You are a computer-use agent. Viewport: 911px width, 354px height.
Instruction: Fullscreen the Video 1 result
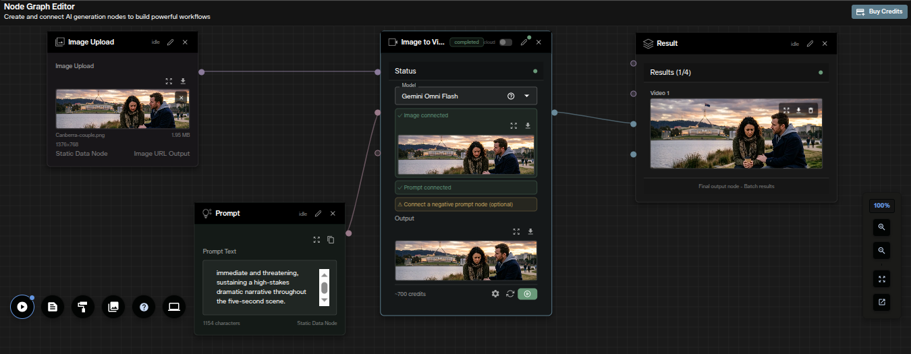point(786,110)
